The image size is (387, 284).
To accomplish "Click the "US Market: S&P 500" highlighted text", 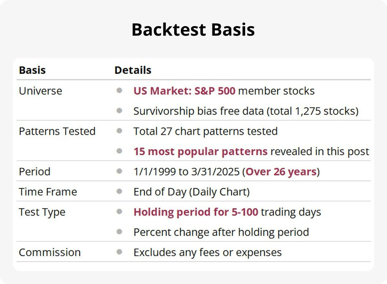I will coord(184,91).
